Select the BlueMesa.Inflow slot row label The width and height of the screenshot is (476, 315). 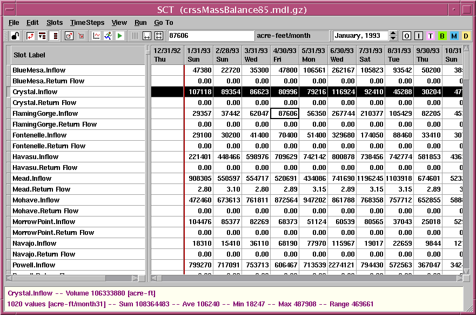[x=78, y=70]
